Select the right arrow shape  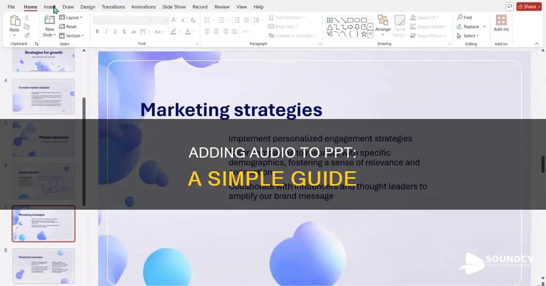(x=350, y=27)
